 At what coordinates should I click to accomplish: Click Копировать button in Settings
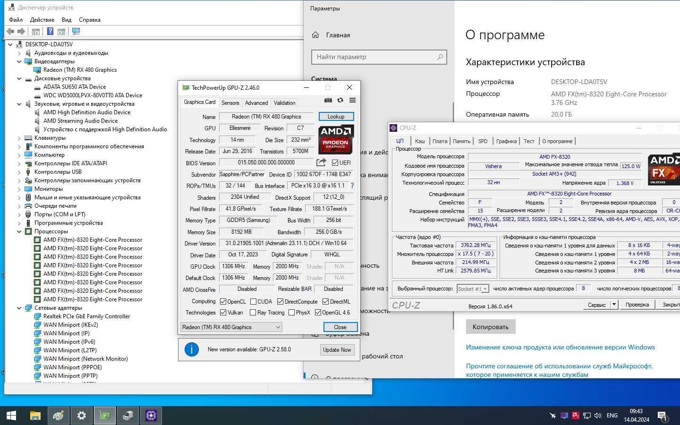click(491, 327)
